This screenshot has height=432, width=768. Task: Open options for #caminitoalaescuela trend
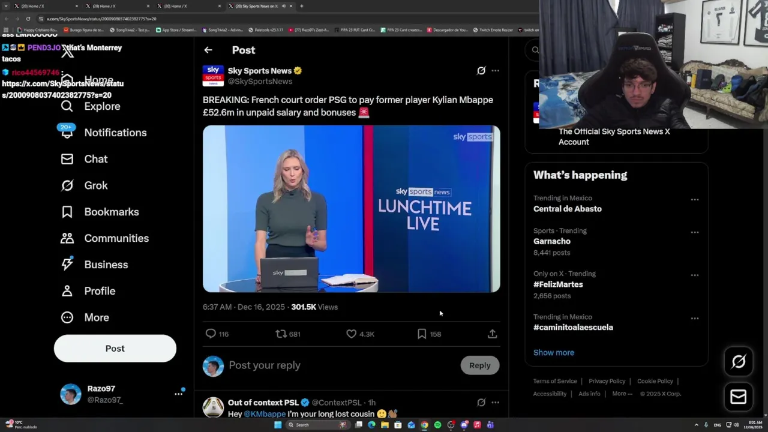point(695,319)
